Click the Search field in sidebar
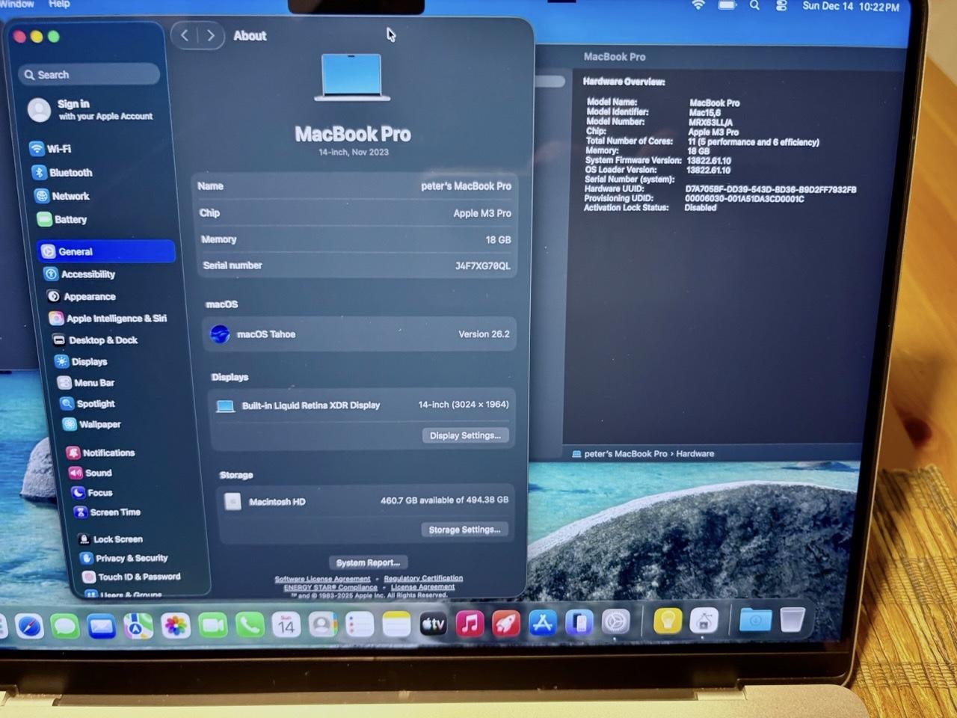 pyautogui.click(x=90, y=75)
